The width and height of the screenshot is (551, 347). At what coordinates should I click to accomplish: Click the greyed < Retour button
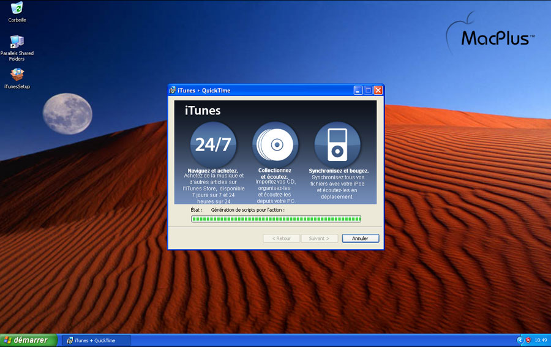click(x=281, y=238)
